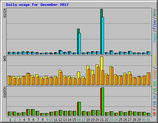Click the day 28 axis label
This screenshot has height=123, width=158.
(134, 120)
